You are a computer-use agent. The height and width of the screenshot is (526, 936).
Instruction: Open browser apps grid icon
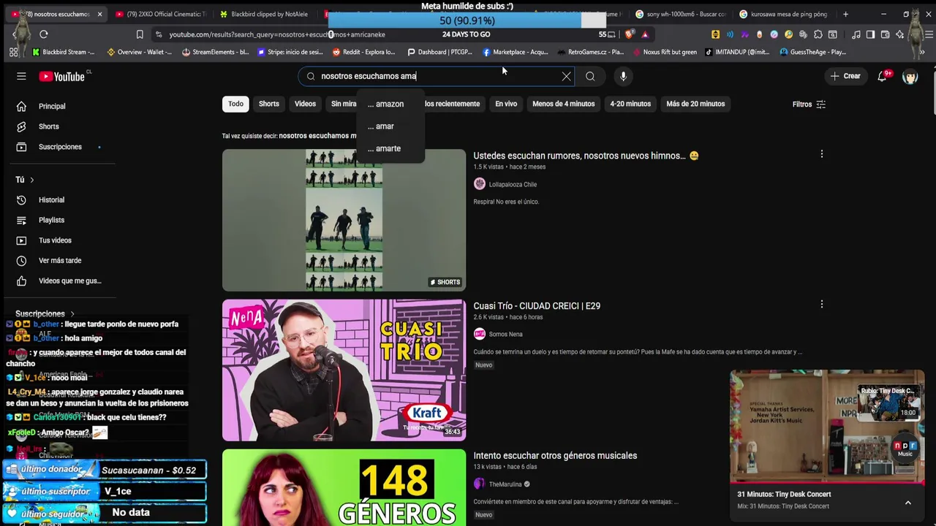click(x=13, y=52)
